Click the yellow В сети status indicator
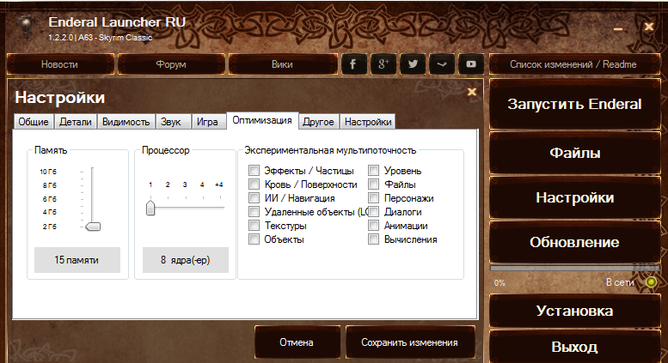Image resolution: width=668 pixels, height=363 pixels. click(x=652, y=281)
